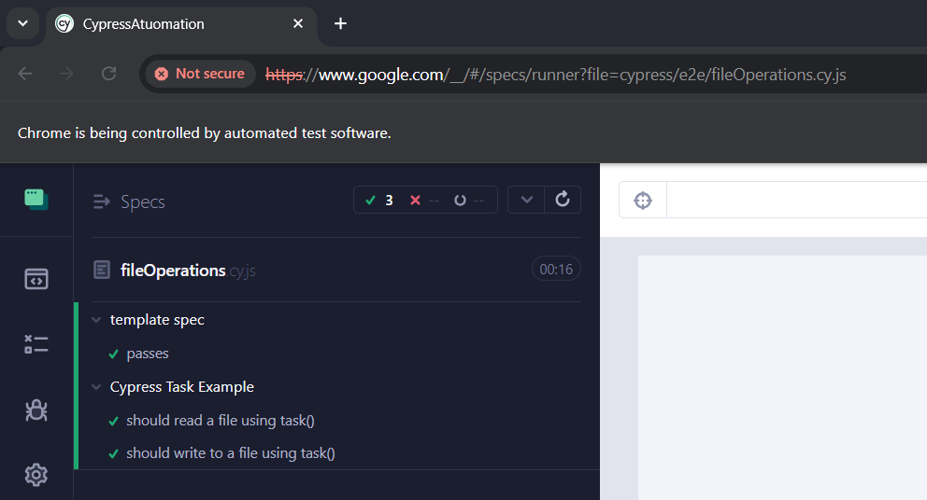Click the address bar URL
Viewport: 927px width, 500px height.
[x=556, y=75]
